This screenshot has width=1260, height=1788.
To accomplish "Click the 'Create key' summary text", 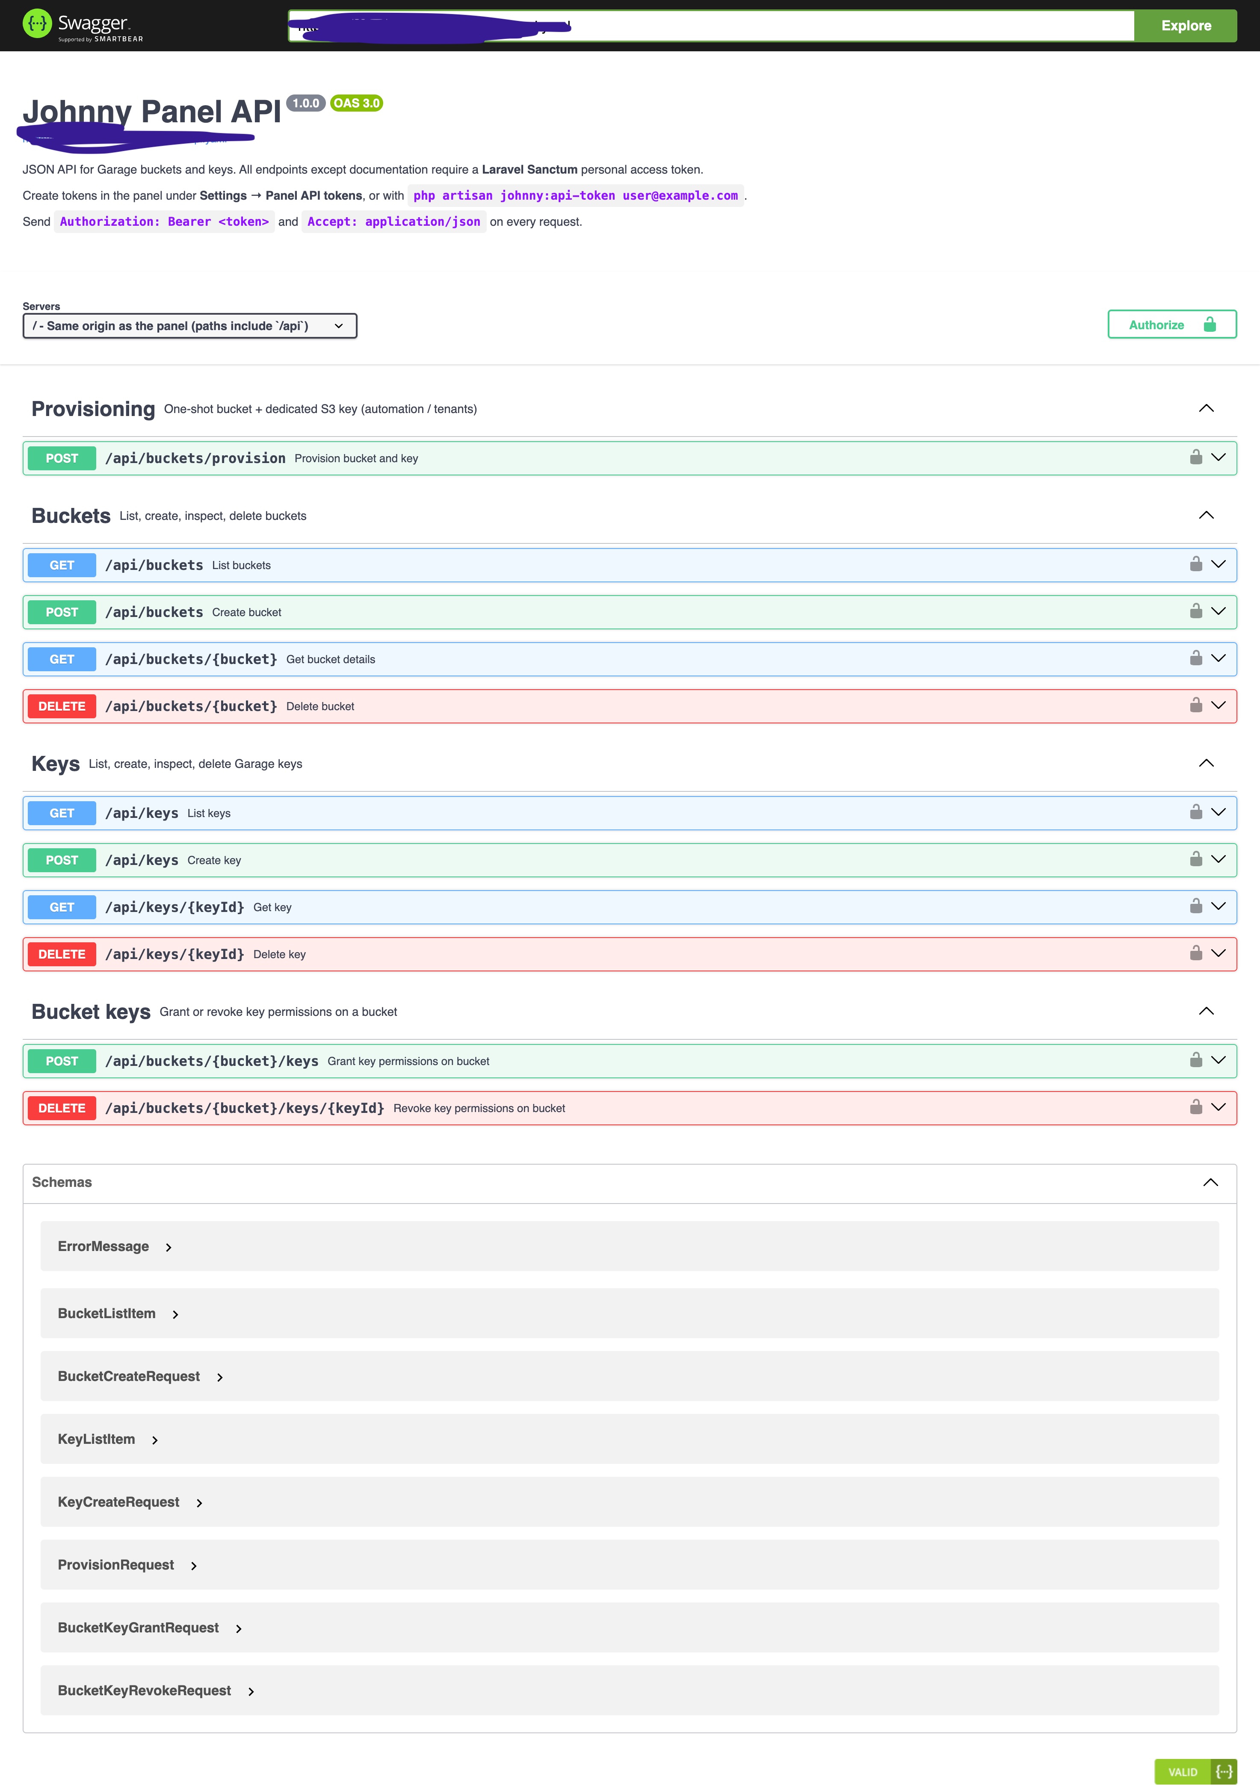I will coord(214,861).
